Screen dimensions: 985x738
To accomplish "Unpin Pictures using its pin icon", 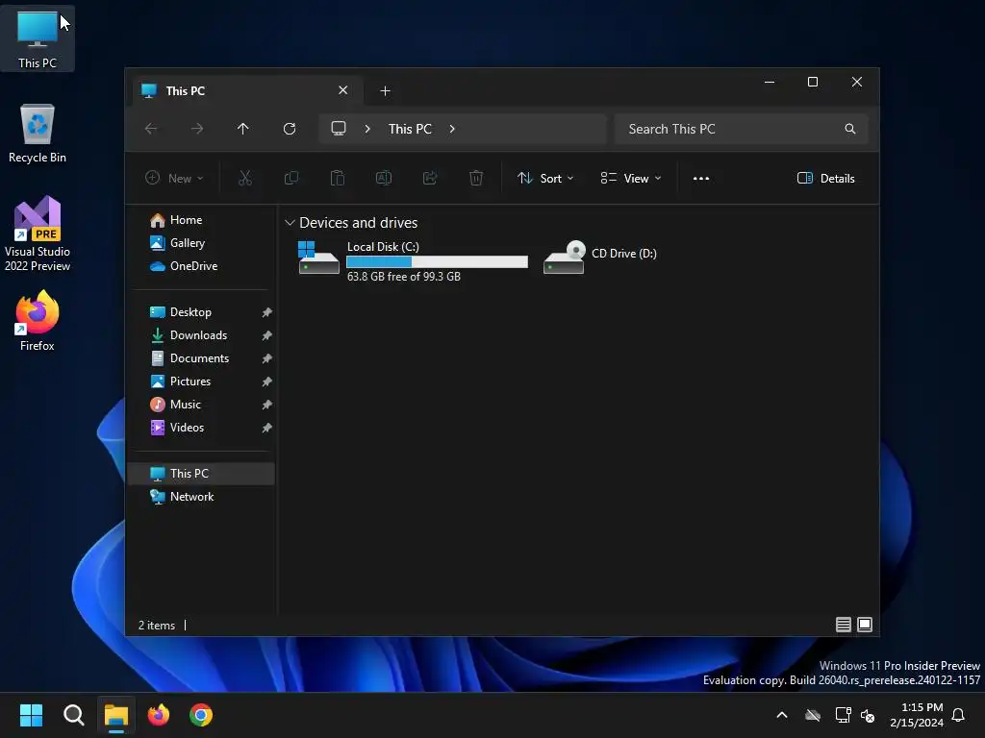I will pyautogui.click(x=267, y=381).
